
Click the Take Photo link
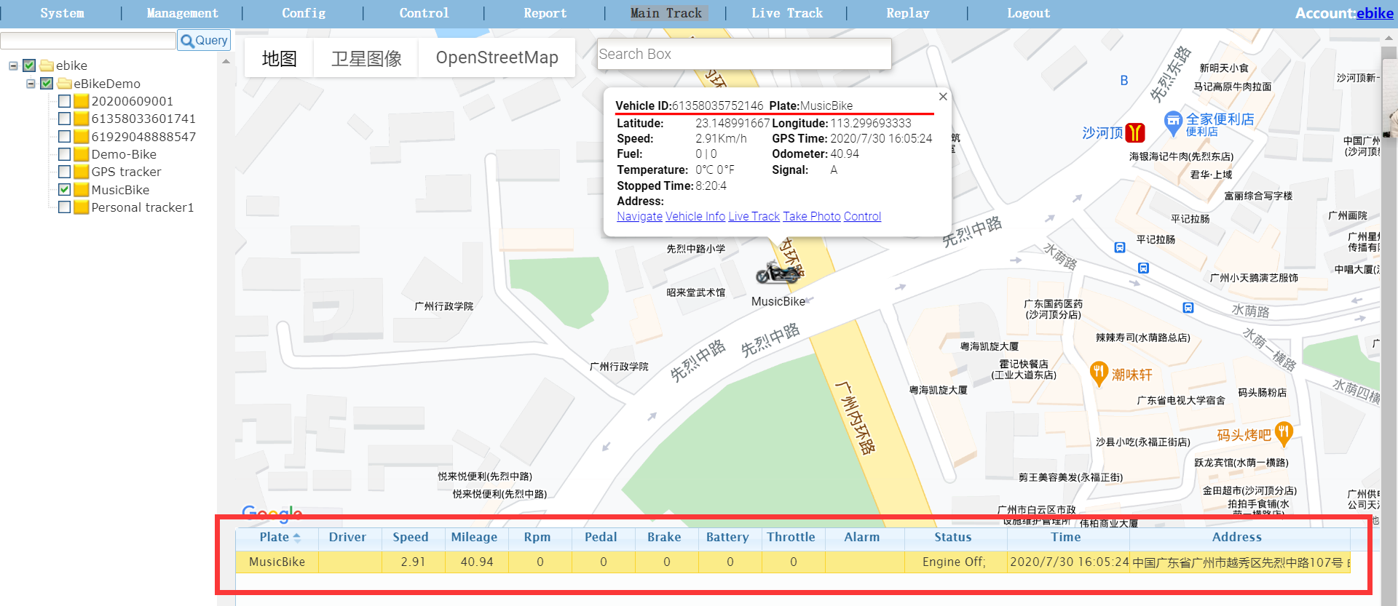point(811,217)
